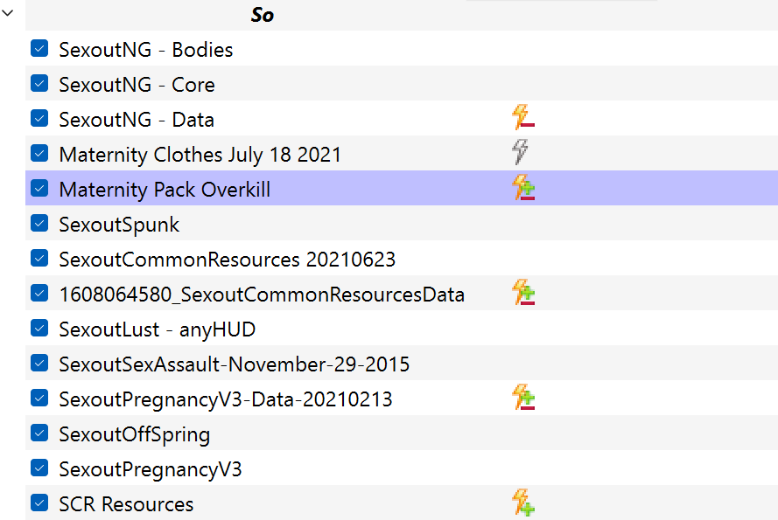Screen dimensions: 778x520
Task: Uncheck the SexoutNG - Bodies mod
Action: tap(39, 48)
